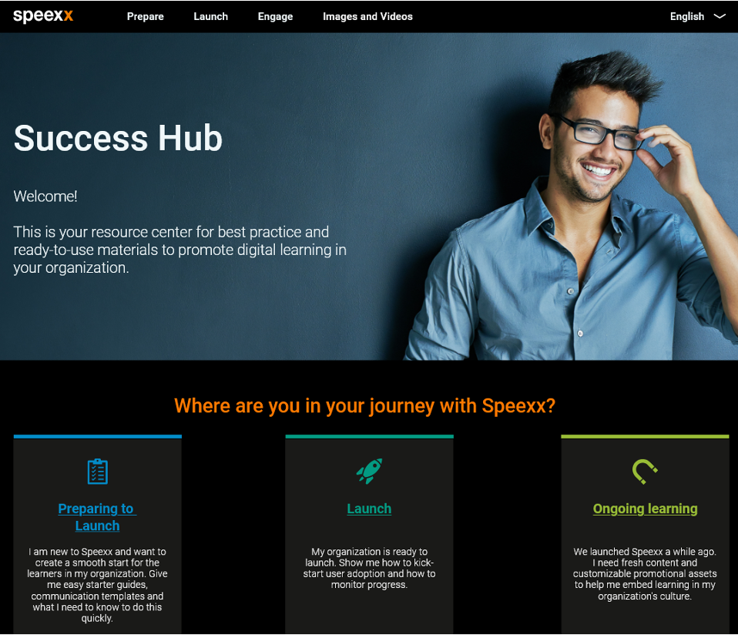Follow the green Launch card link

tap(369, 509)
